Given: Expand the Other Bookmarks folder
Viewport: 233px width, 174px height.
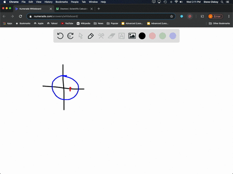Looking at the screenshot, I should 219,23.
